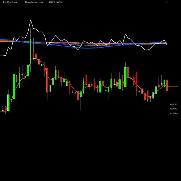Screen dimensions: 181x181
Task: Click the highest peak of the white line
Action: pyautogui.click(x=30, y=20)
